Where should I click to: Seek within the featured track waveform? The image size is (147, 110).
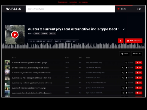73,46
